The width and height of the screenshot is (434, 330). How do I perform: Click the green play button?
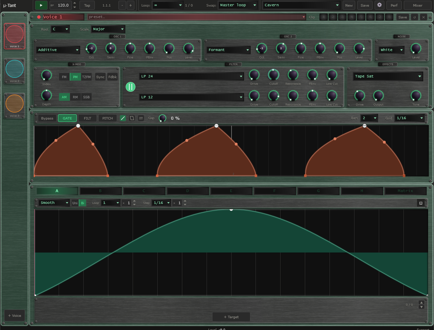tap(41, 5)
